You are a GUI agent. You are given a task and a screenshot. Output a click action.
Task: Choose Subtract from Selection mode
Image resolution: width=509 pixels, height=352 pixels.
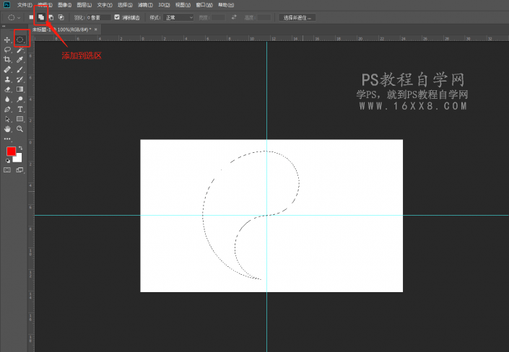(51, 17)
